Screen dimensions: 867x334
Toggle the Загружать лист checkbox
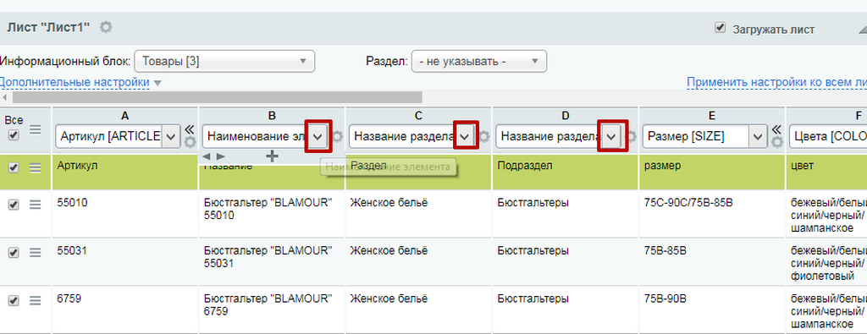(720, 28)
